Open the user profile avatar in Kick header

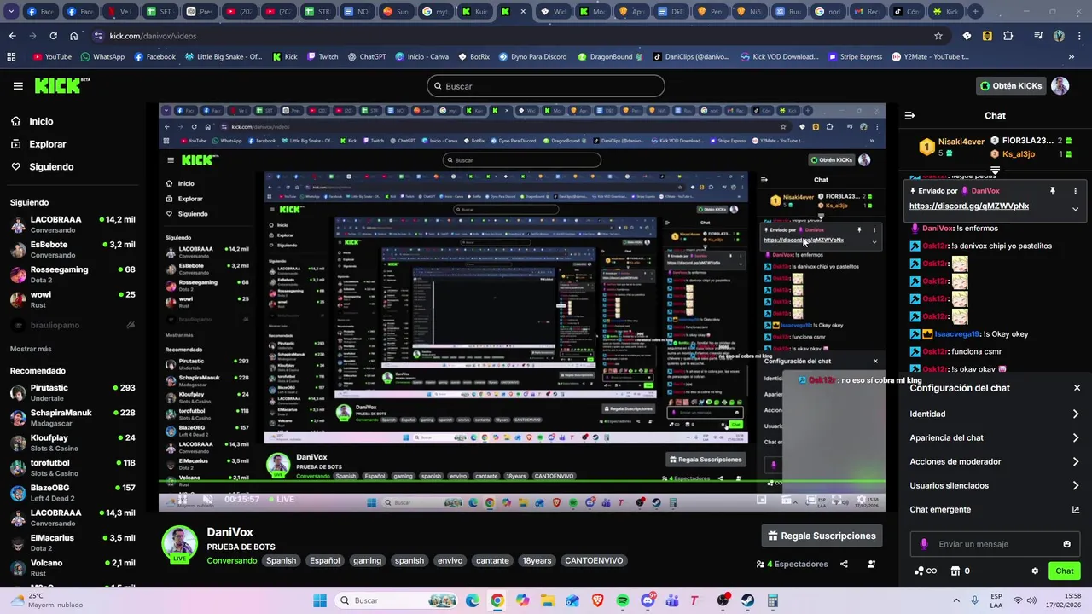click(1060, 86)
